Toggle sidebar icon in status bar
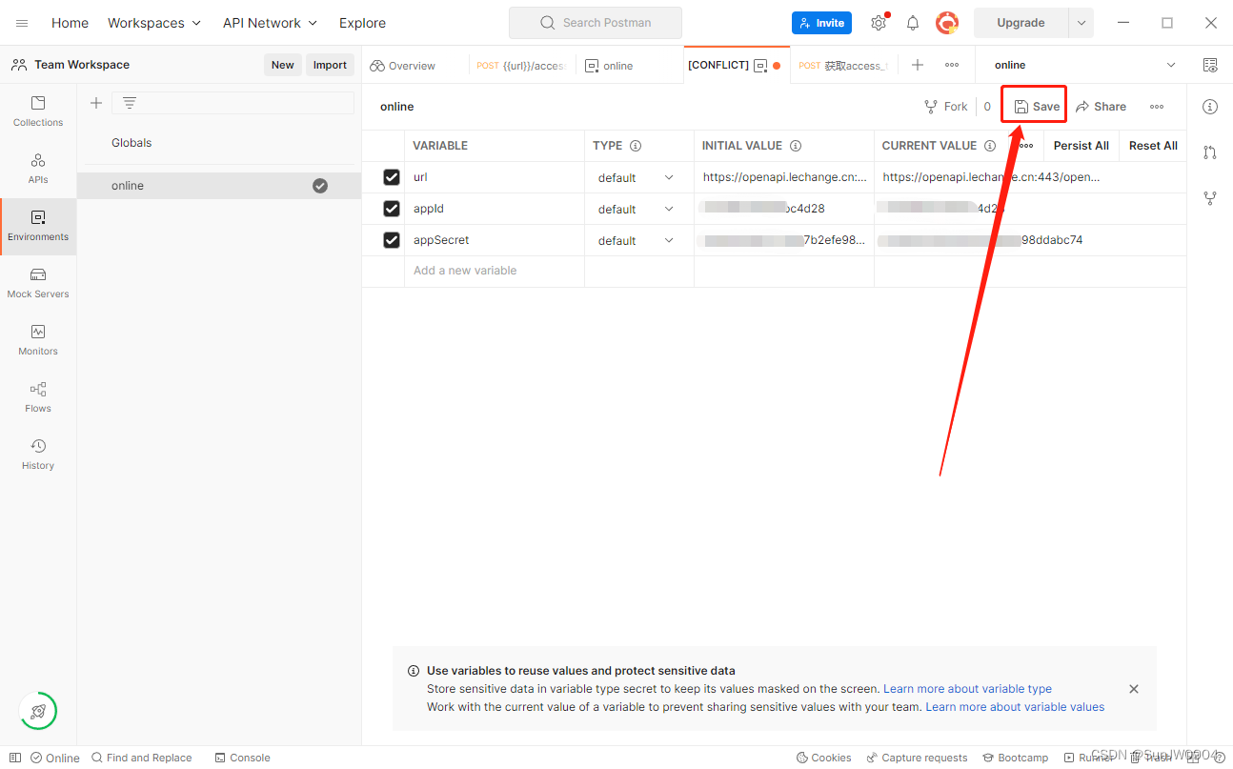 [15, 758]
